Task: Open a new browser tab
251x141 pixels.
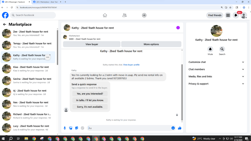Action: 65,2
